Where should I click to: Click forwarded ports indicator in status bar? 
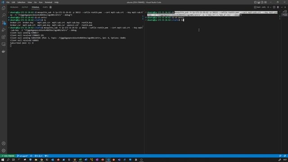pyautogui.click(x=46, y=156)
